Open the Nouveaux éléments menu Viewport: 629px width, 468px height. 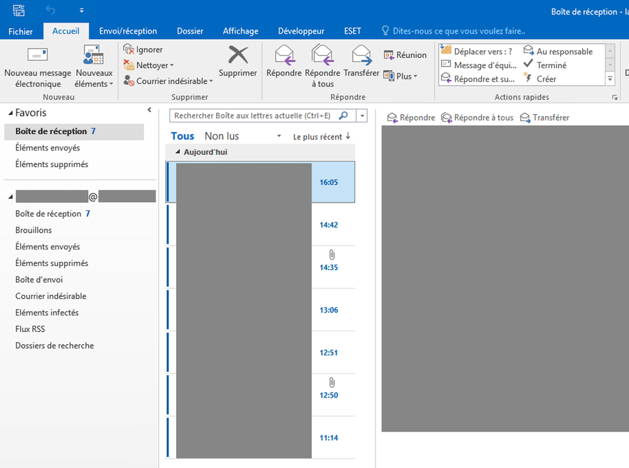point(94,67)
